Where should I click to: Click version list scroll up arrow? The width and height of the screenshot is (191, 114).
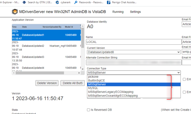point(83,26)
